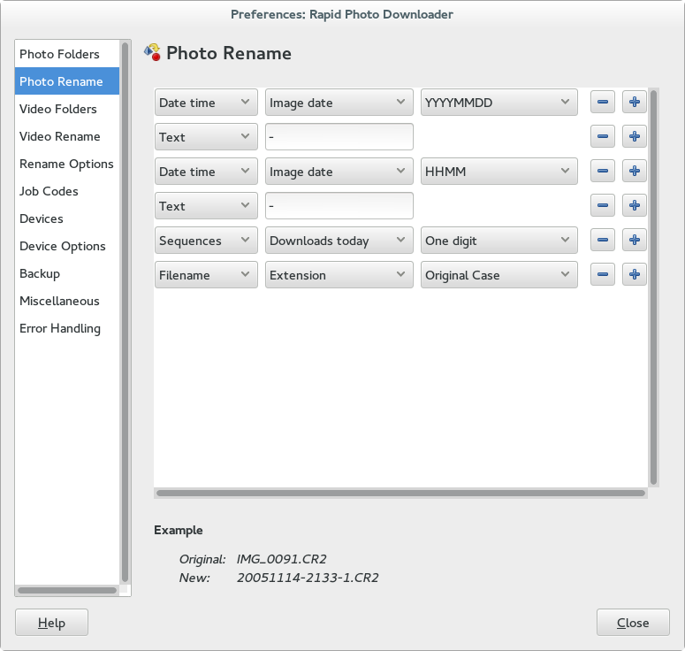Add a row after the second Text row

click(x=635, y=205)
